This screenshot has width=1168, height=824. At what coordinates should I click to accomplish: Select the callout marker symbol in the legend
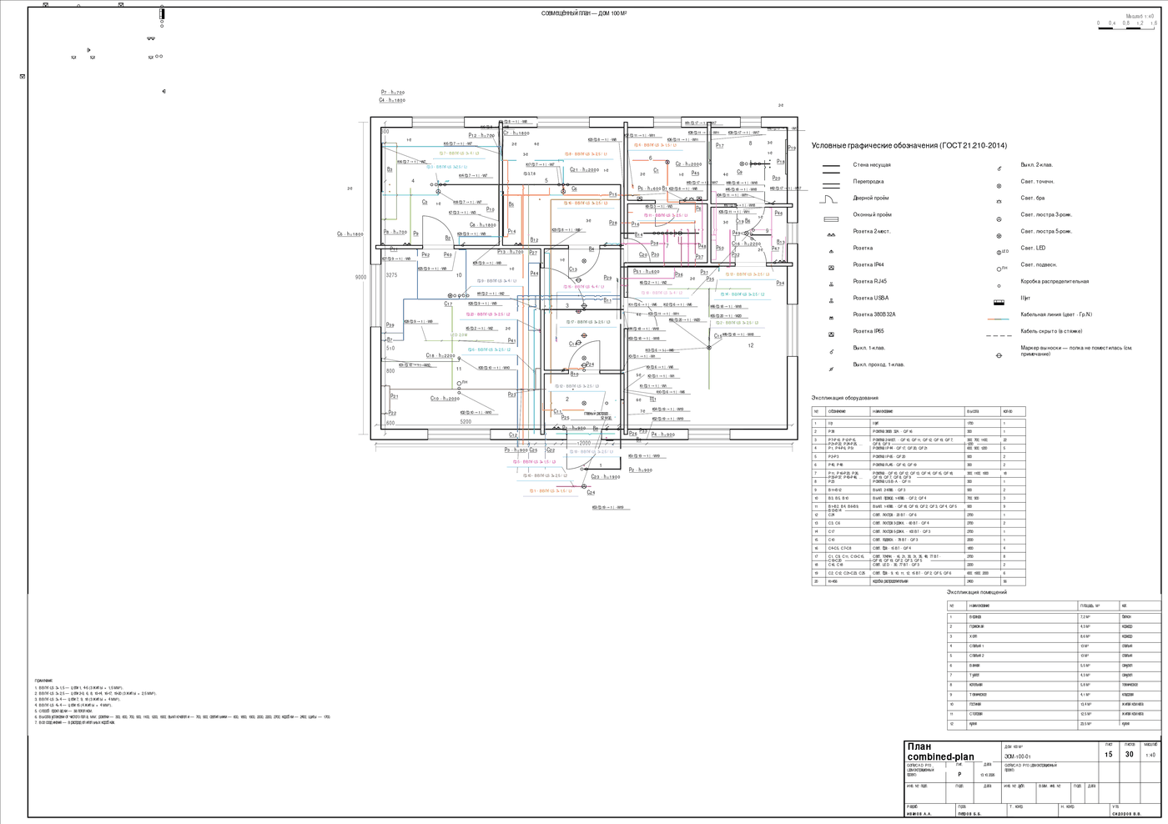tap(999, 354)
